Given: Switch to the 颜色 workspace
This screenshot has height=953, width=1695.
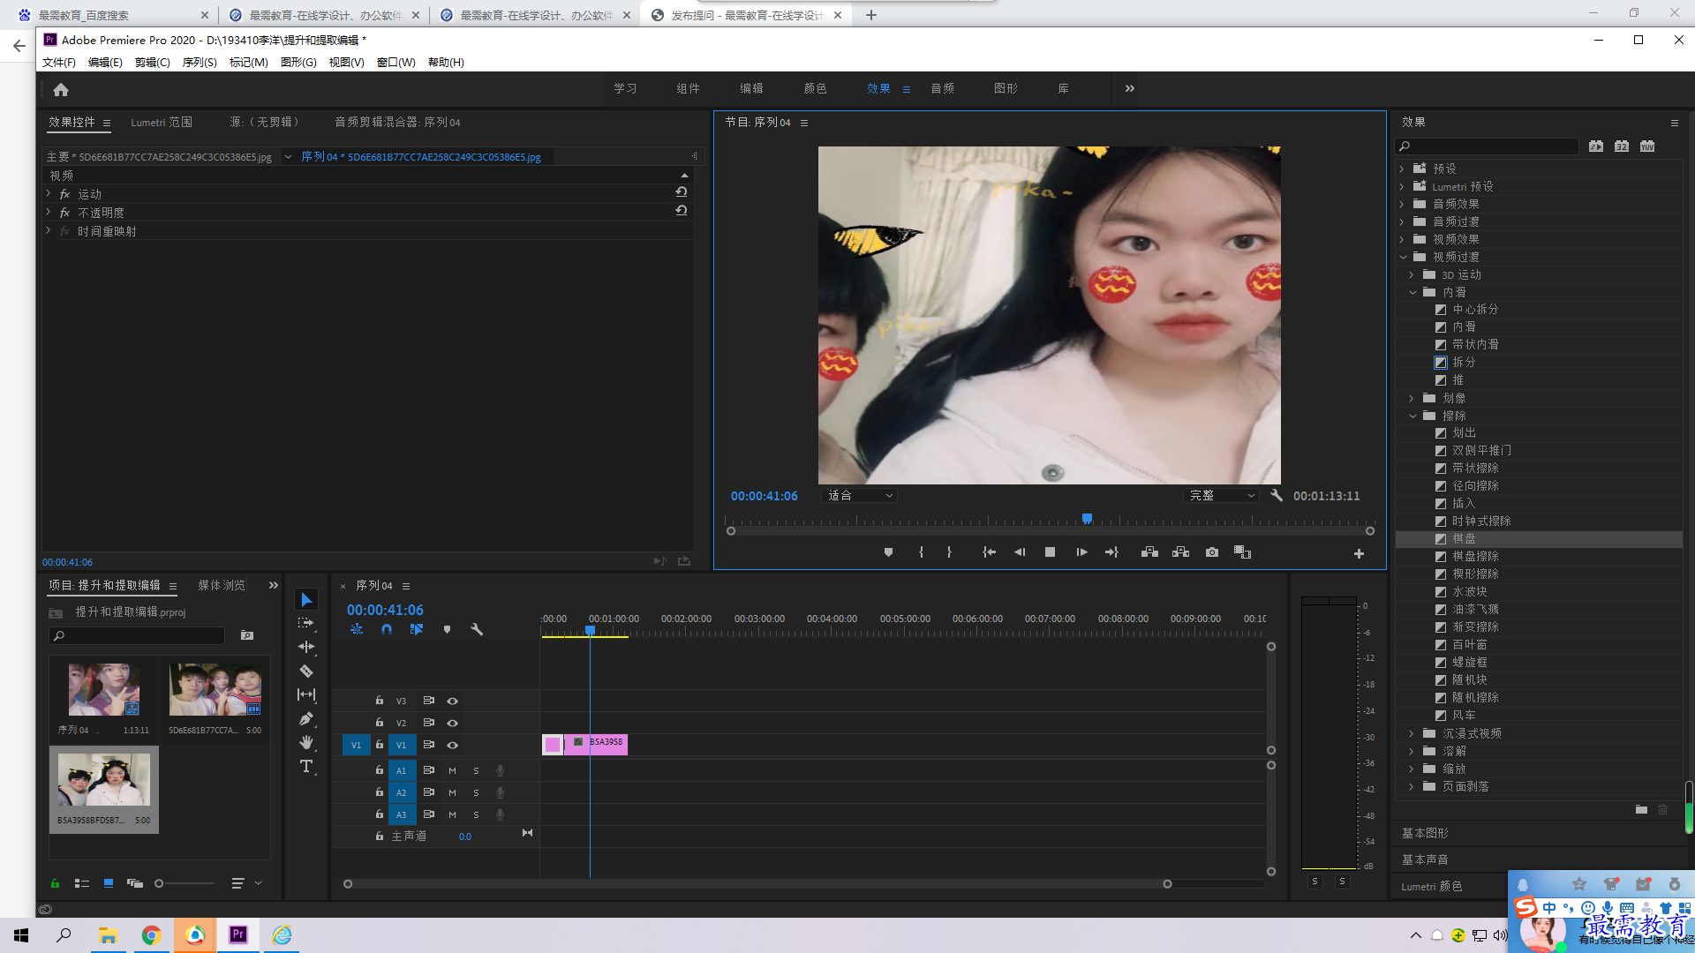Looking at the screenshot, I should point(815,88).
